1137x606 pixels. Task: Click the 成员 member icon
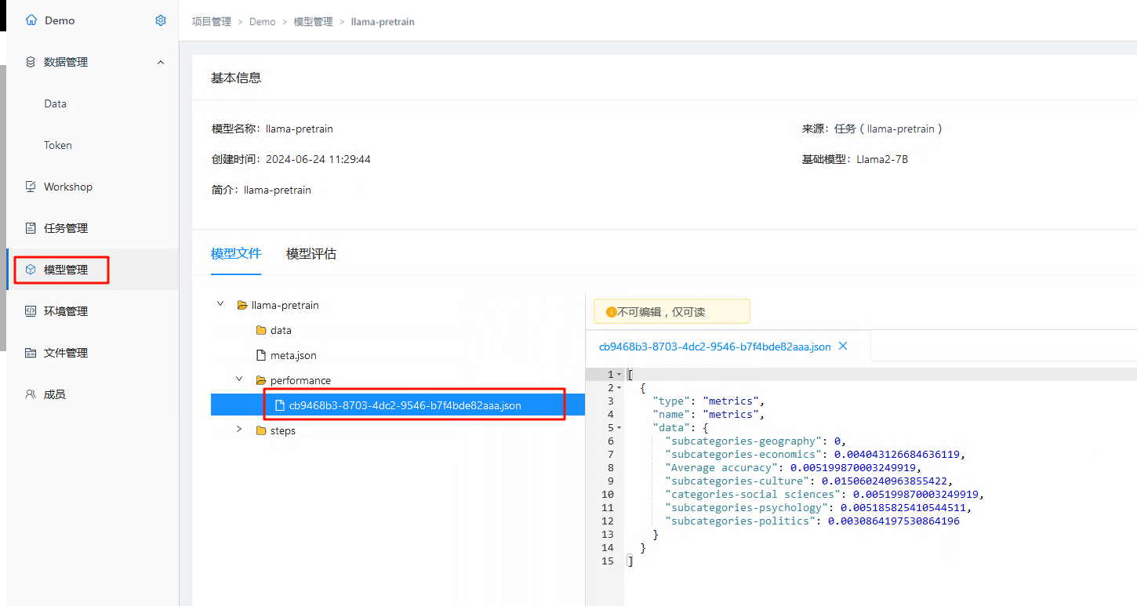[31, 394]
